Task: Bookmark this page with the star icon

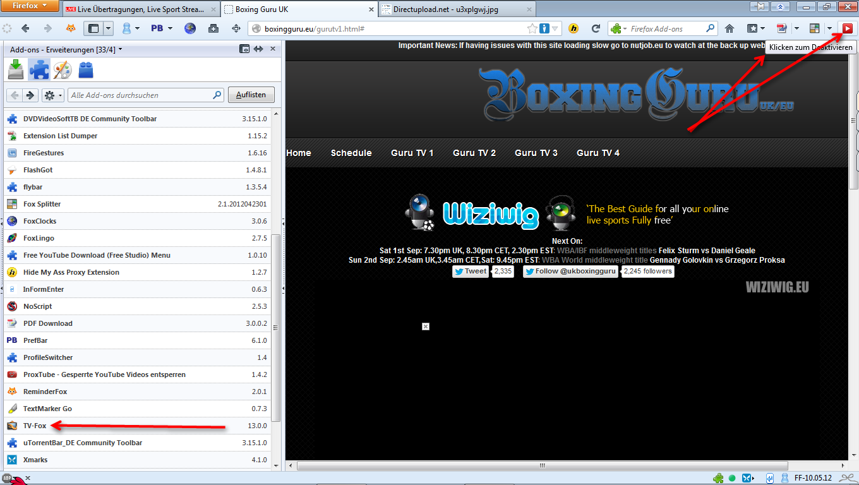Action: (532, 28)
